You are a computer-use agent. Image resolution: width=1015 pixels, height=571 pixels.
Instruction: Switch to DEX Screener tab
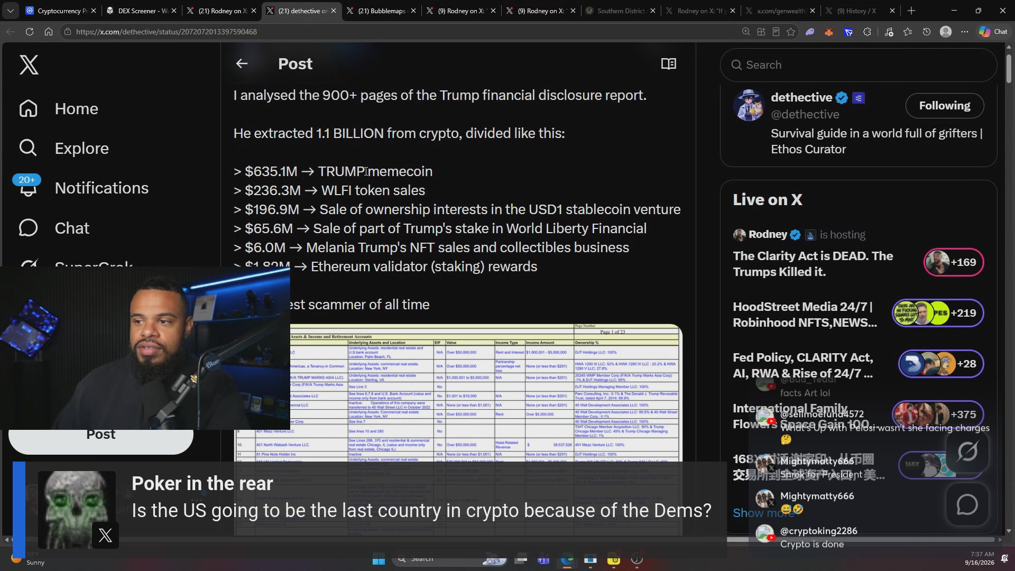(141, 11)
